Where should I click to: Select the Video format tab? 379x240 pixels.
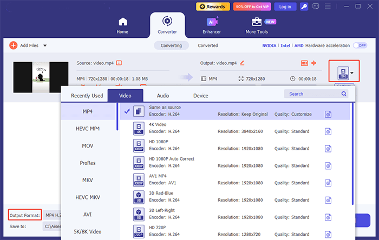point(125,96)
